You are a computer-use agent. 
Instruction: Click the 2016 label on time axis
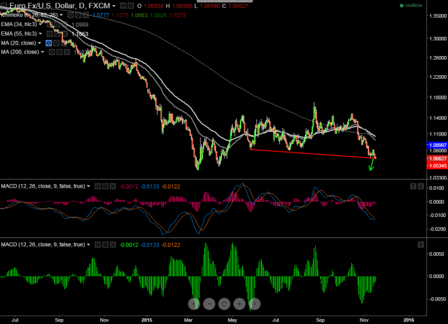409,320
